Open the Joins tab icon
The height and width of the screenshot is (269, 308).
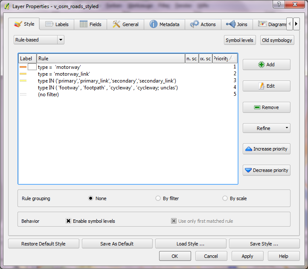click(231, 24)
